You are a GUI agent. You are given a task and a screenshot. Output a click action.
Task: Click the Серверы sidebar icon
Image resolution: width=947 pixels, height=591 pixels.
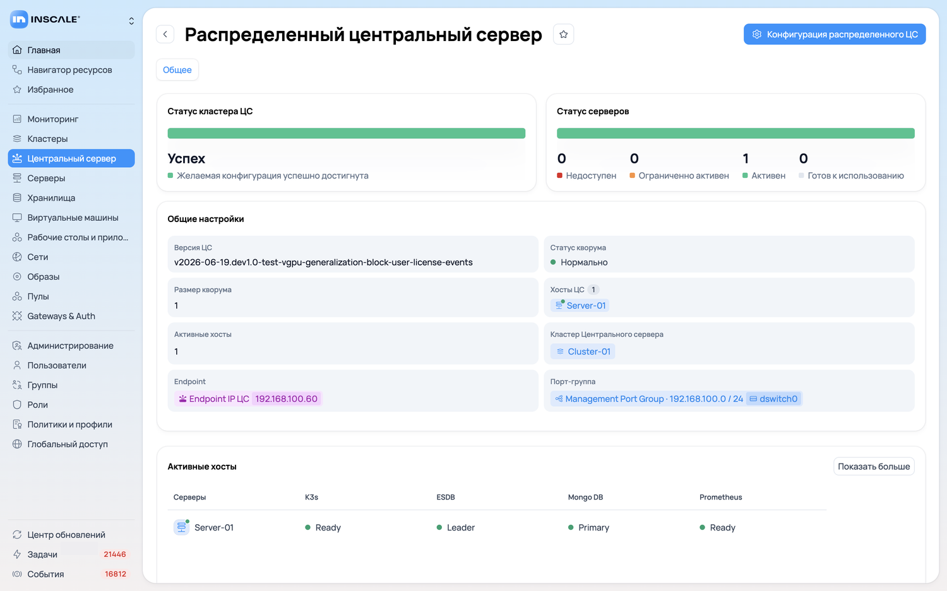pos(17,178)
